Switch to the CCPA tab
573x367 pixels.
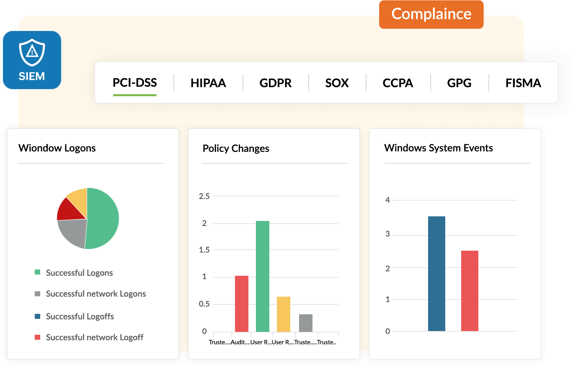397,83
